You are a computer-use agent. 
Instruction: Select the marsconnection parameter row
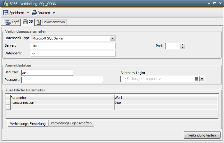62,102
